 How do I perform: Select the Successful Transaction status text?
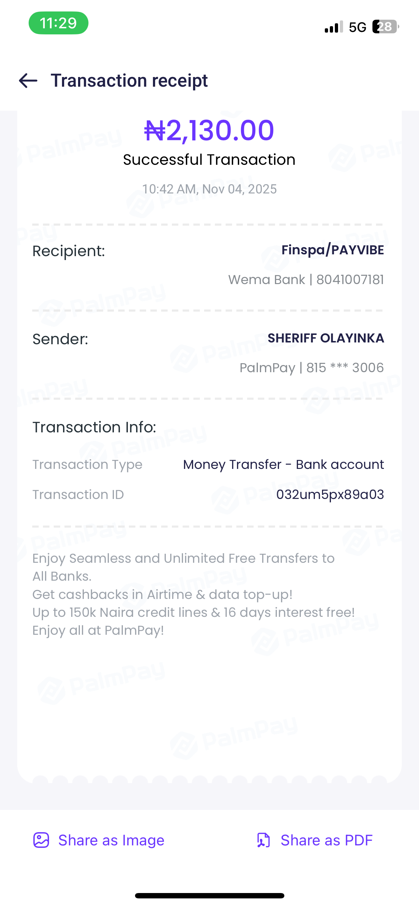tap(209, 160)
